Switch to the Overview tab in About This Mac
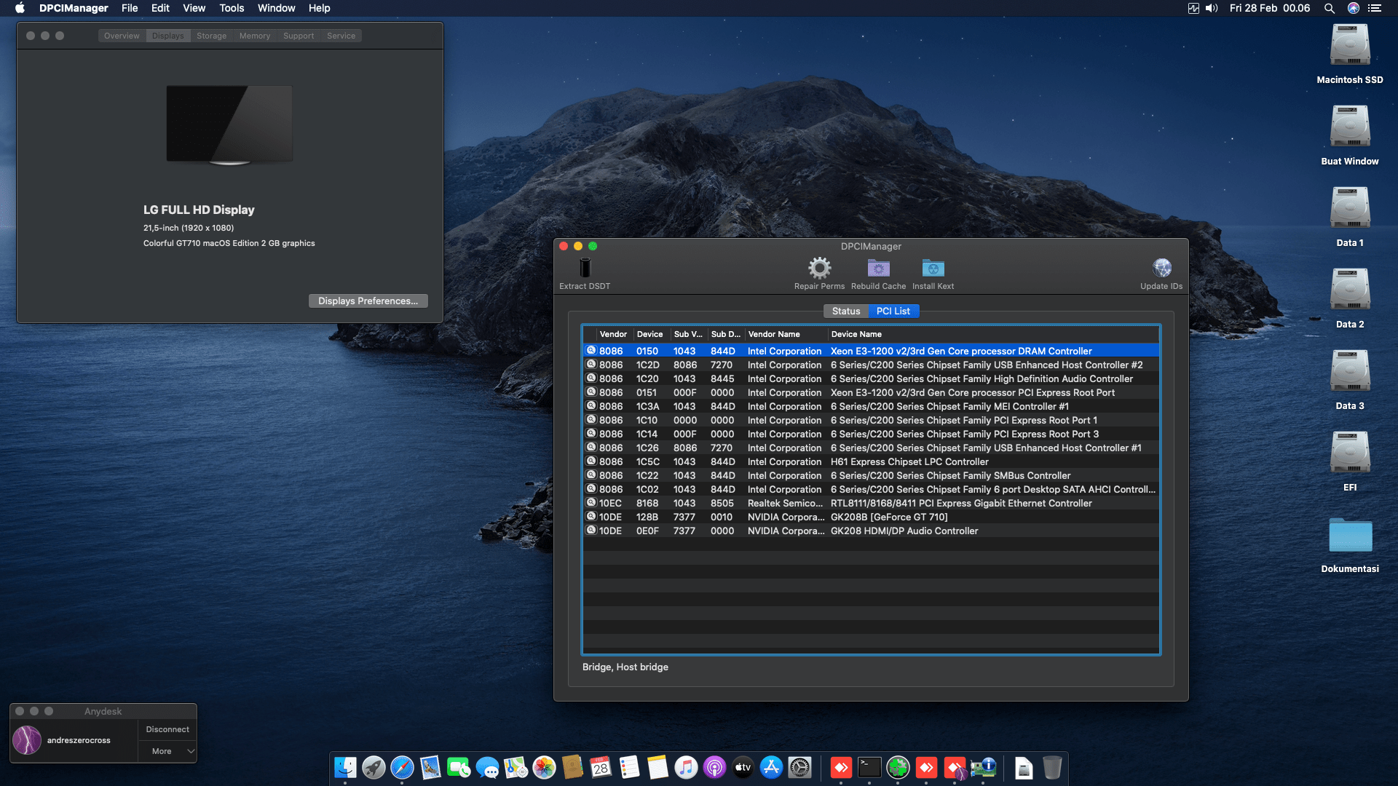Viewport: 1398px width, 786px height. [122, 36]
